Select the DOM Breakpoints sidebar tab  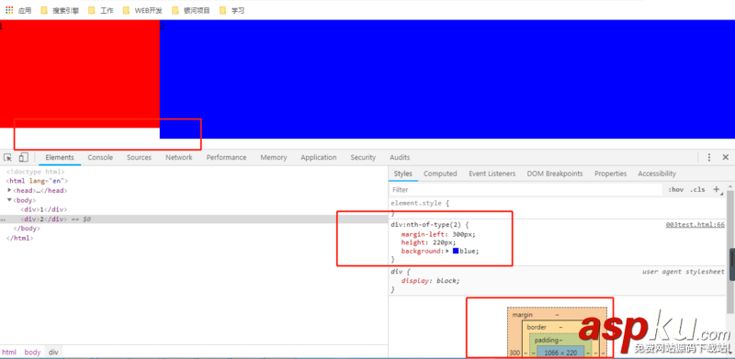[x=555, y=174]
